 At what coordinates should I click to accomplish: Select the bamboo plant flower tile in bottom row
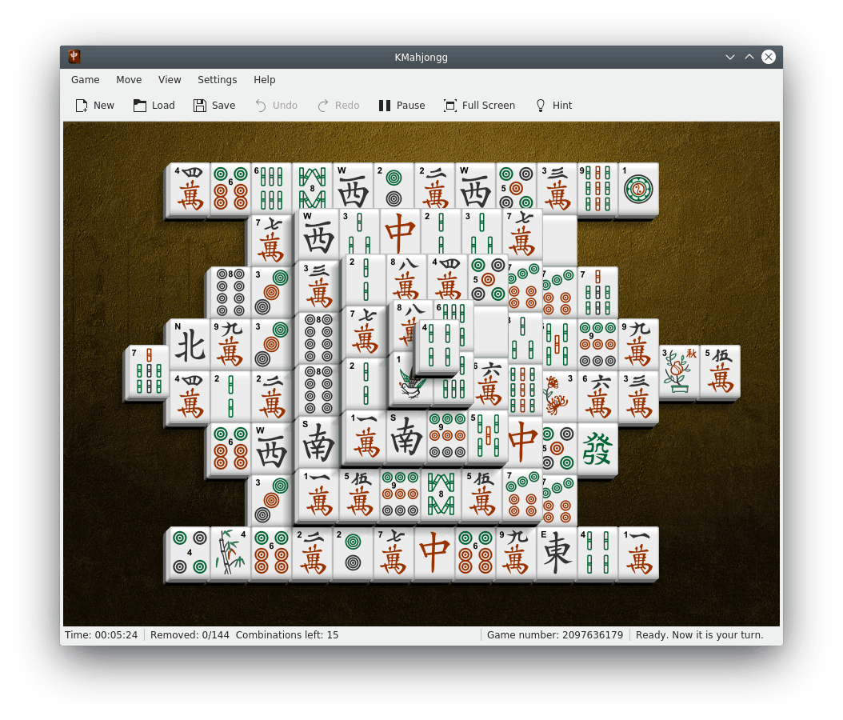pyautogui.click(x=230, y=552)
